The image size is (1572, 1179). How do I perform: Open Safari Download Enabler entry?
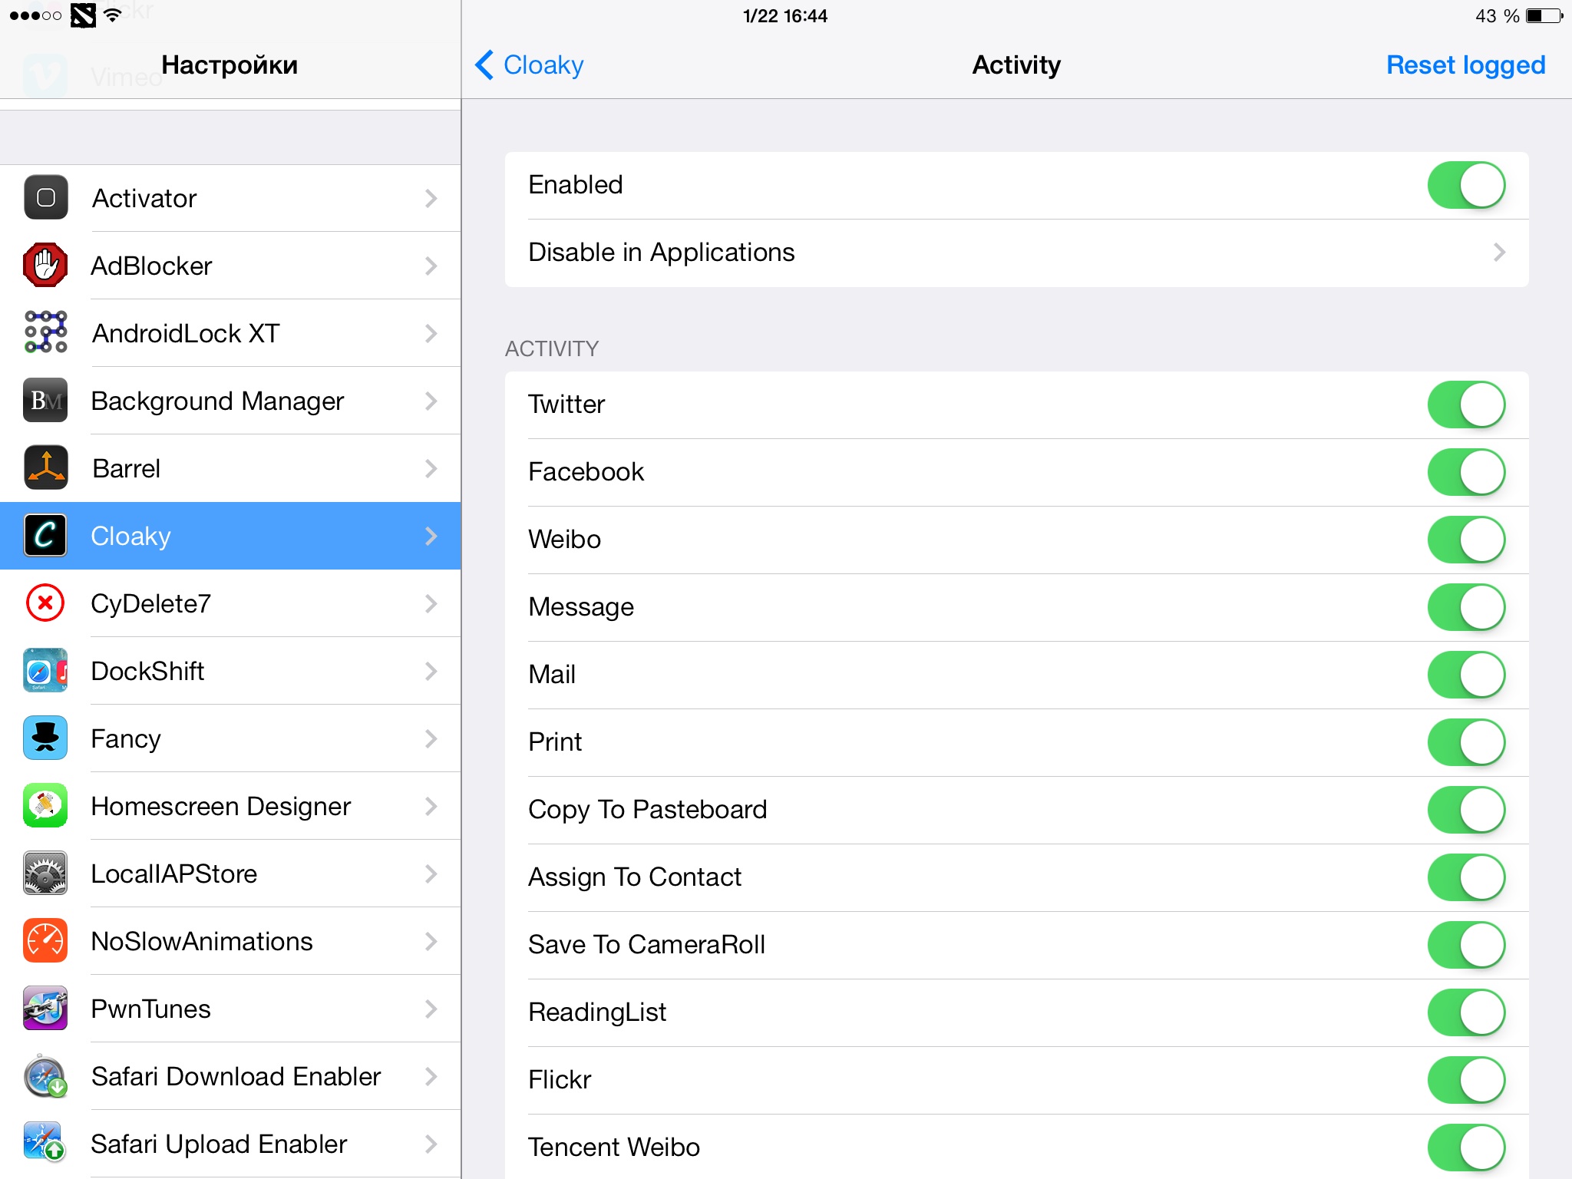click(x=230, y=1076)
